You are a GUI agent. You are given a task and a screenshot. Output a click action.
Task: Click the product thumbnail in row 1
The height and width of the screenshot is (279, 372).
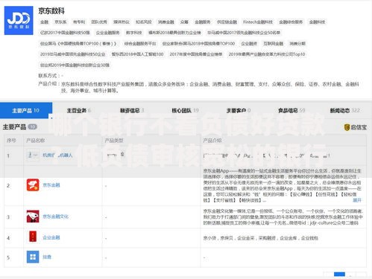tap(33, 155)
